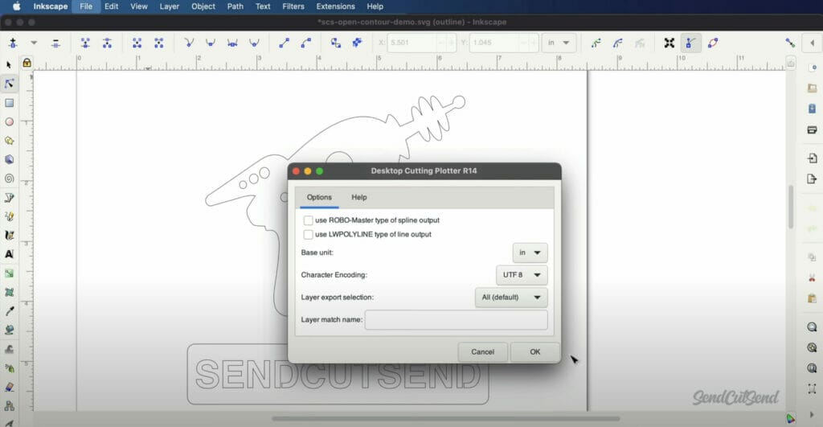Check the LWPOLYLINE line output option
823x427 pixels.
click(309, 234)
